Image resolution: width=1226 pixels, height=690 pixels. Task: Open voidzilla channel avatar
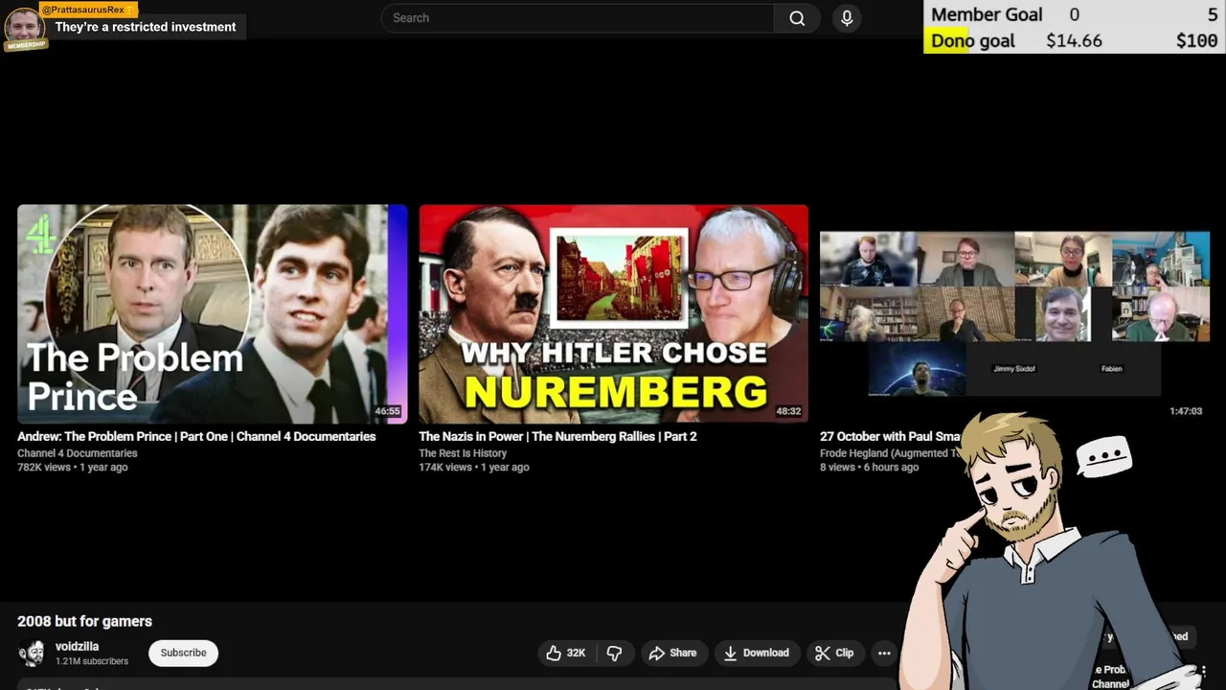[32, 653]
